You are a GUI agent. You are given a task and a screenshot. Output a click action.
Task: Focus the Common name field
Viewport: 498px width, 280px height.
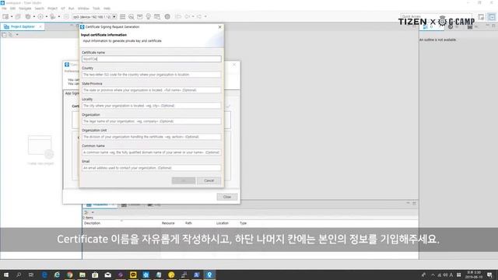tap(152, 152)
